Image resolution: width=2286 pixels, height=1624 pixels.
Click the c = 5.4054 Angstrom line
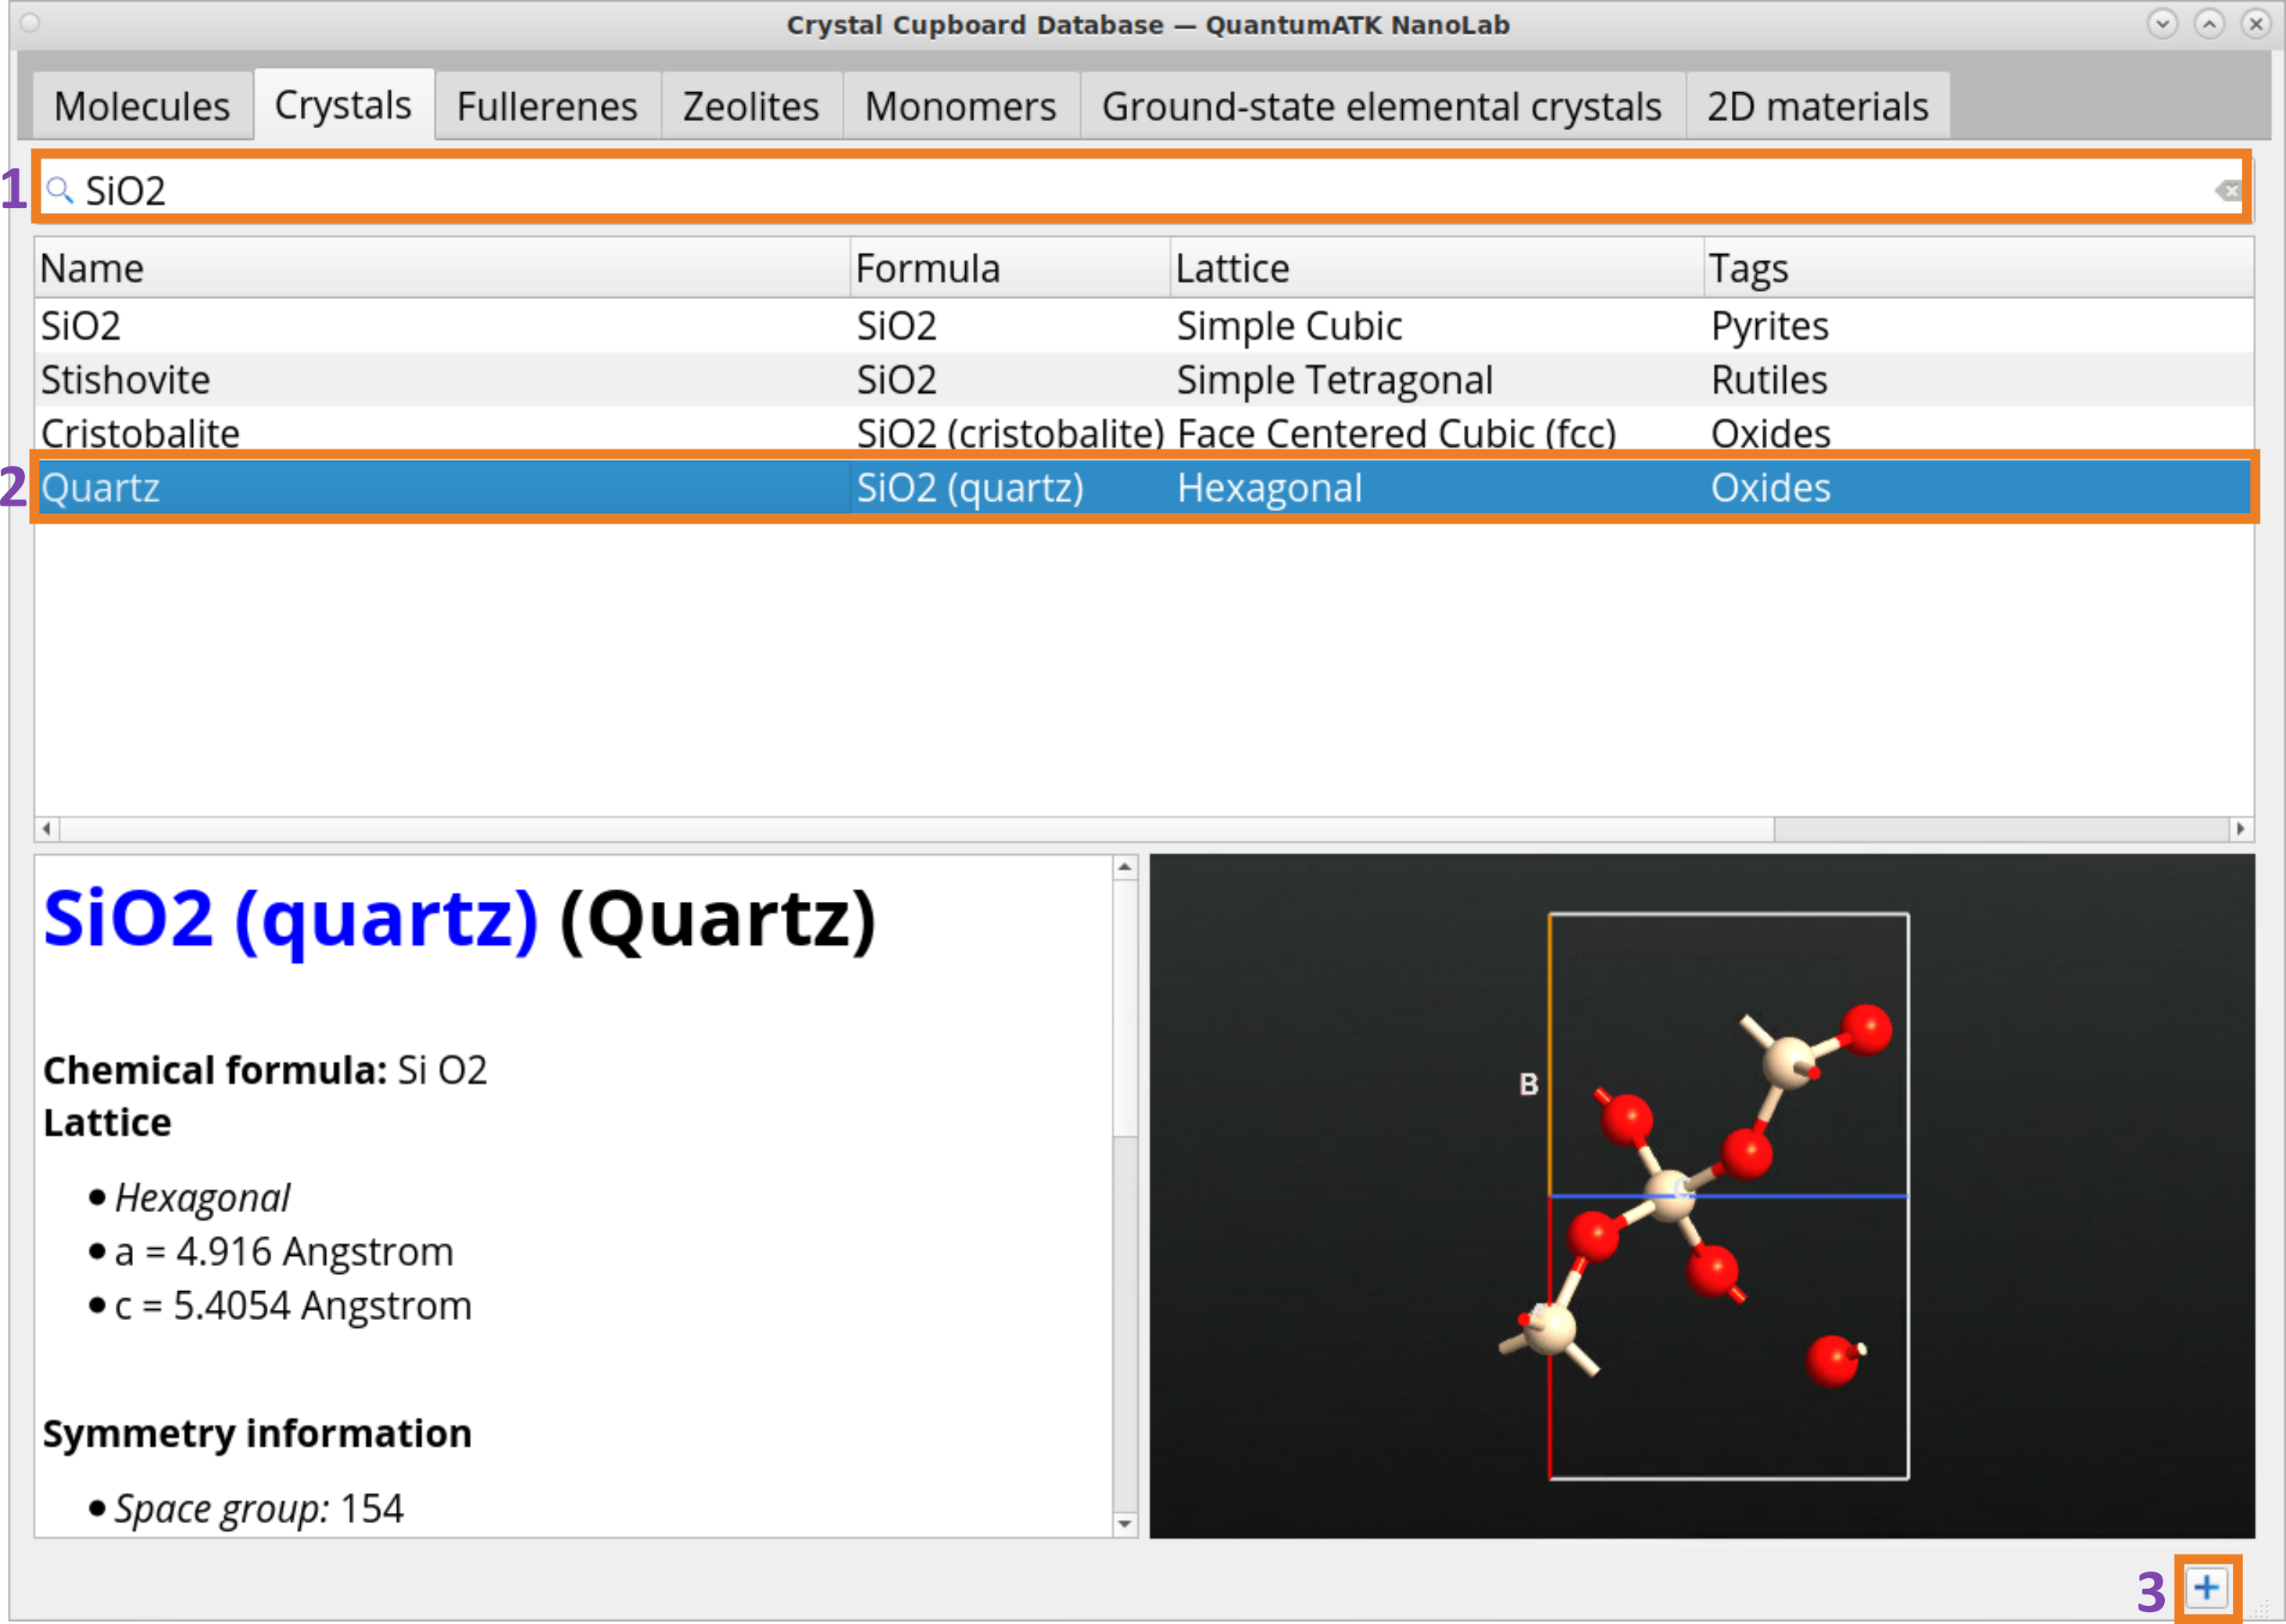click(292, 1306)
